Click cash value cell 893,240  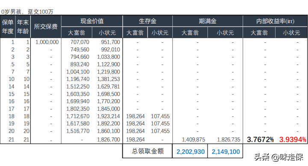click(80, 64)
